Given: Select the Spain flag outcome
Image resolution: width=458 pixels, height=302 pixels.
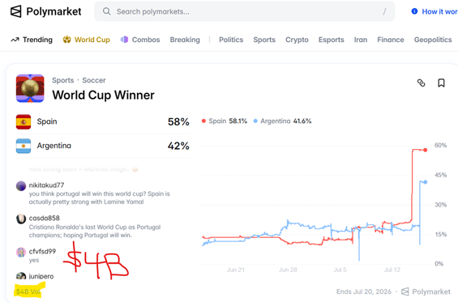Looking at the screenshot, I should point(24,121).
